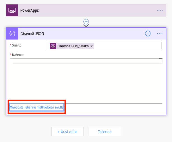
Task: Remove the JäsennäJSON_Sisältö token with X
Action: coord(91,46)
